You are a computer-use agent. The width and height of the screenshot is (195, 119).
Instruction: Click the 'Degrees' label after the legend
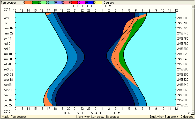(109, 3)
